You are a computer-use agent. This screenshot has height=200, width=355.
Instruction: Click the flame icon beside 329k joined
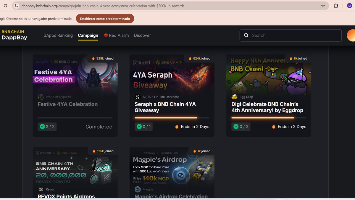pos(93,58)
